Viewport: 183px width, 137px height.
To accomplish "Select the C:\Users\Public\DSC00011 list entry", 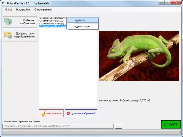I will [x=53, y=21].
